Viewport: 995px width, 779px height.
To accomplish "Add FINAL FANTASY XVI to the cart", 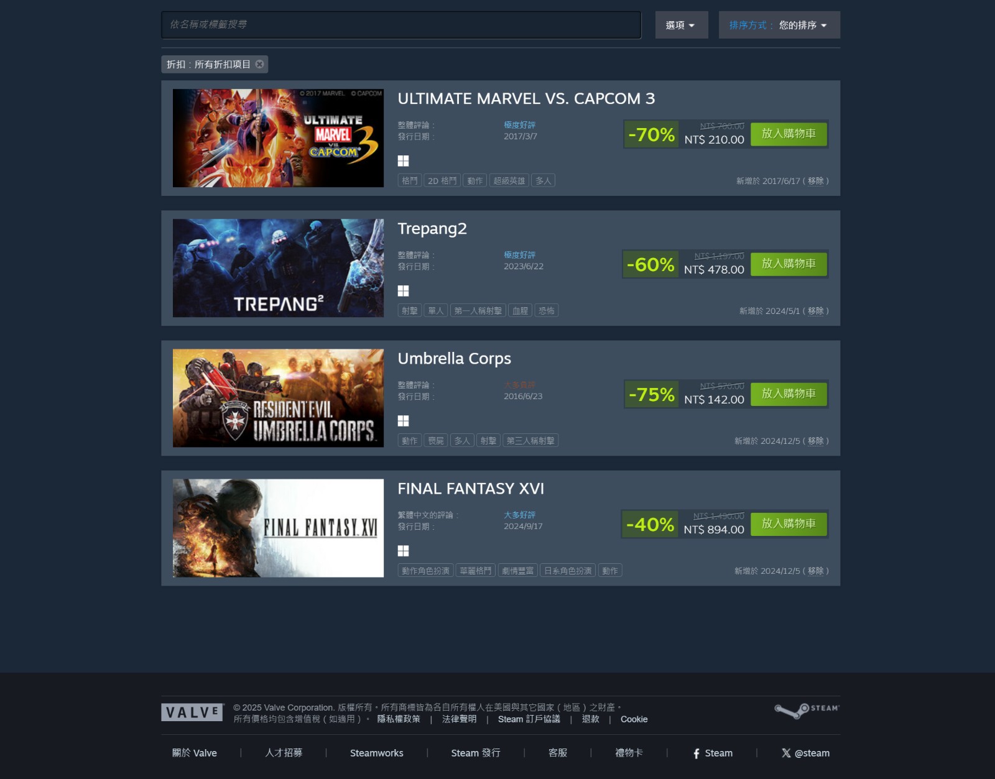I will coord(789,523).
